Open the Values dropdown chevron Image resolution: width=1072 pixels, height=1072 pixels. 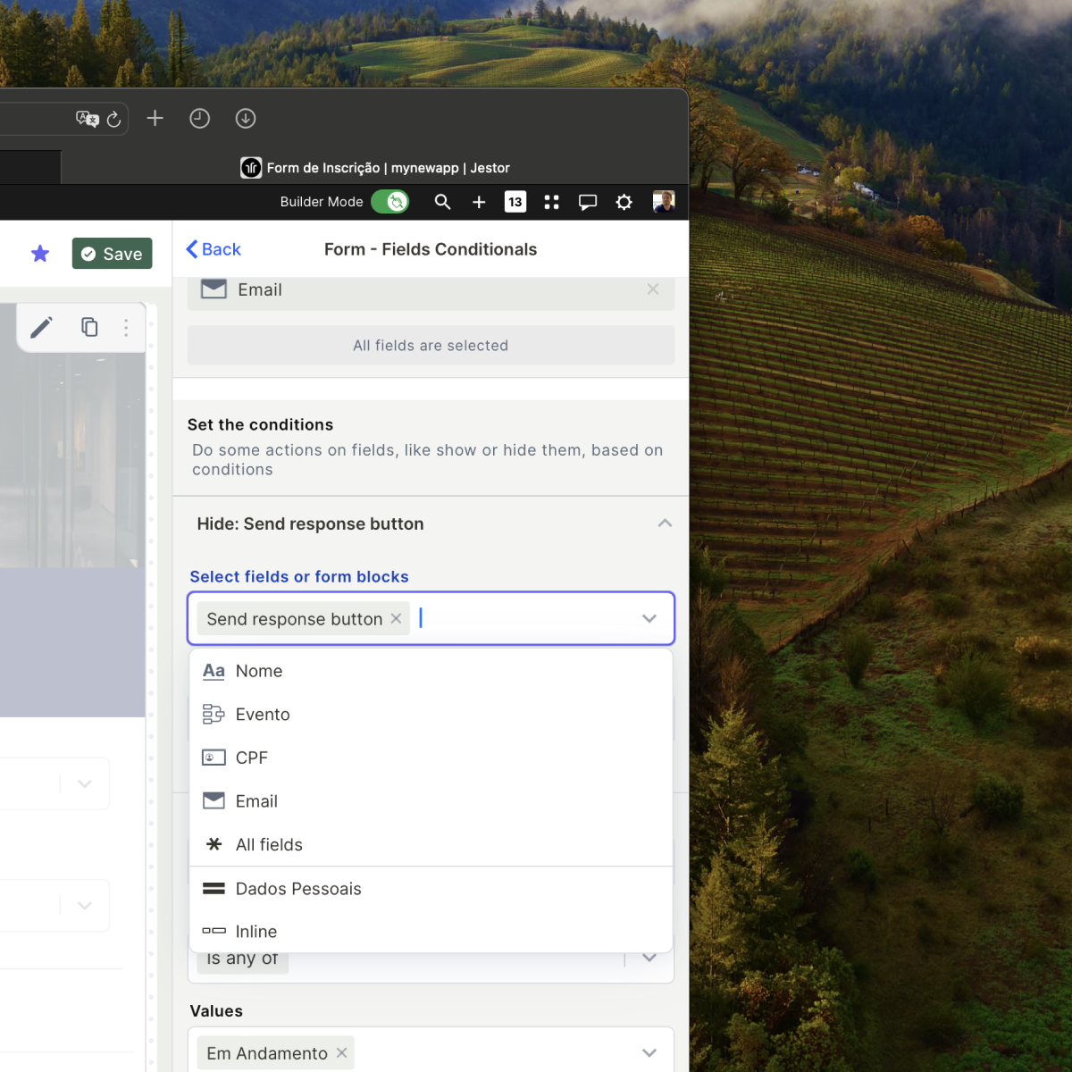tap(649, 1053)
